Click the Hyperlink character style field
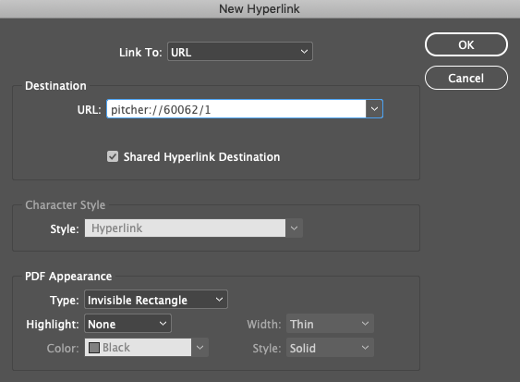The width and height of the screenshot is (520, 382). coord(185,228)
